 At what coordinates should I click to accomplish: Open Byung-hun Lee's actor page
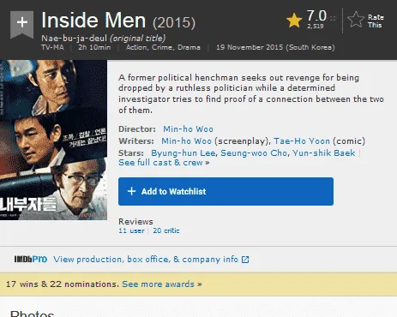click(x=183, y=153)
